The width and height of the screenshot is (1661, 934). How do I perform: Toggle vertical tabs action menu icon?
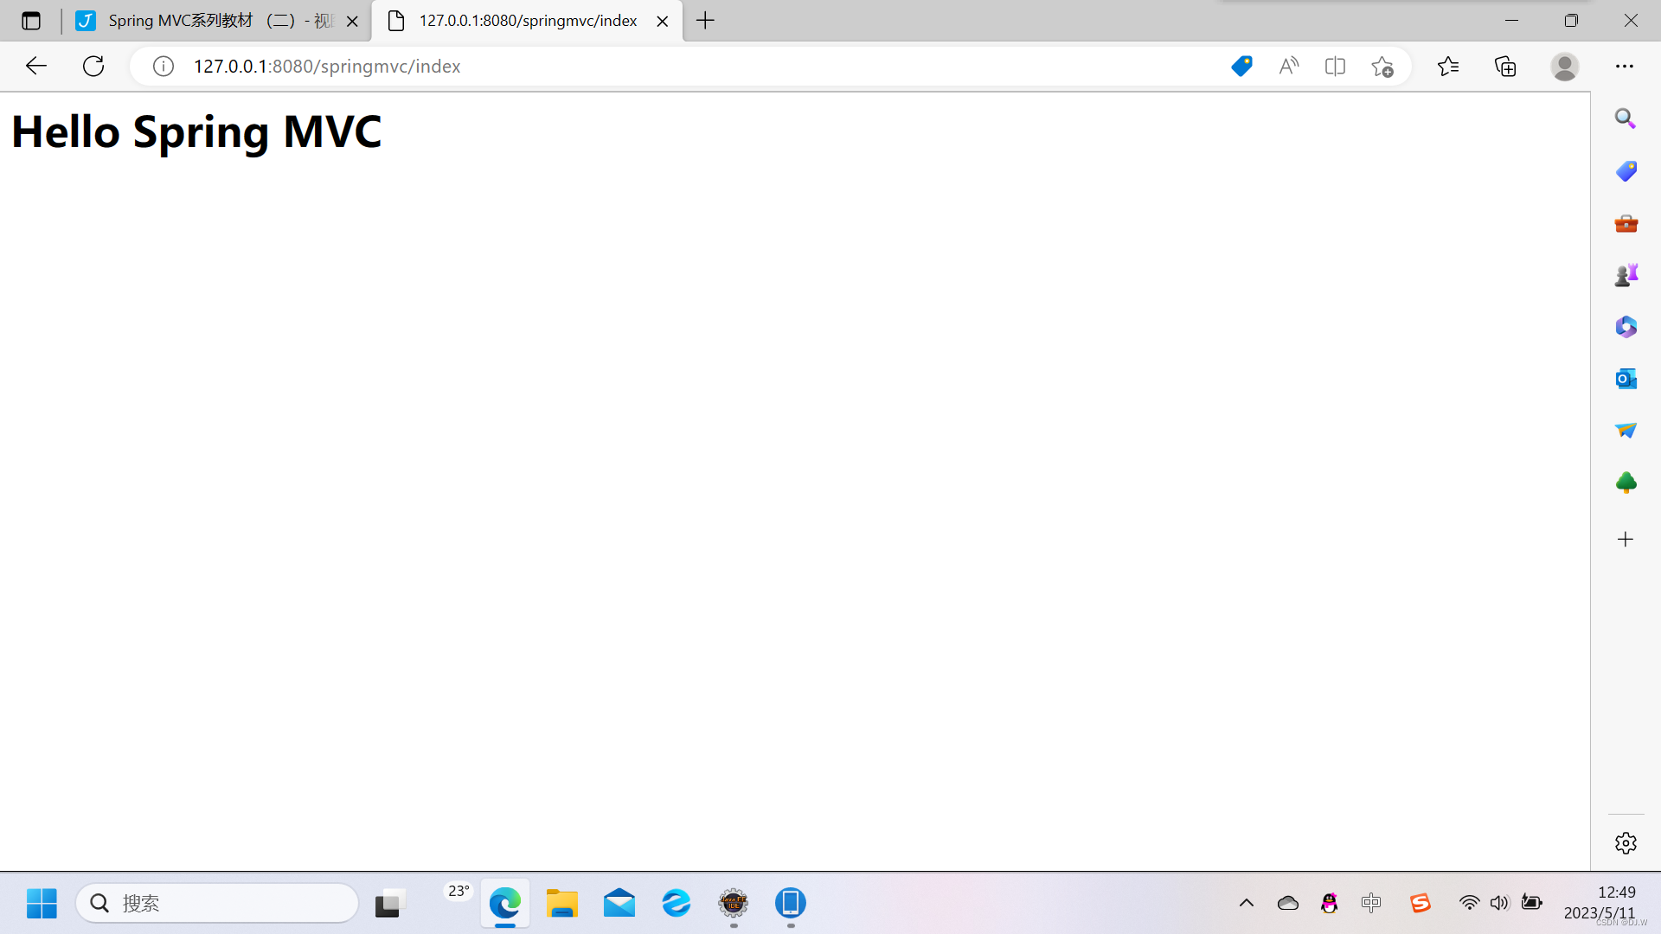pyautogui.click(x=31, y=21)
